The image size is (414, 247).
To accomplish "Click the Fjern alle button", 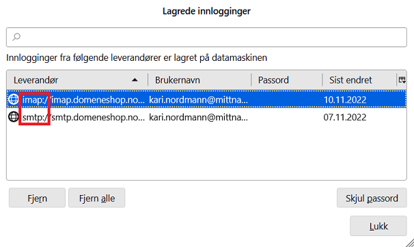I will coord(97,198).
